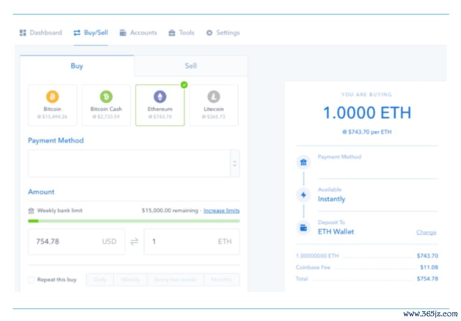This screenshot has width=461, height=321.
Task: Click the ETH Wallet deposit text
Action: point(336,232)
